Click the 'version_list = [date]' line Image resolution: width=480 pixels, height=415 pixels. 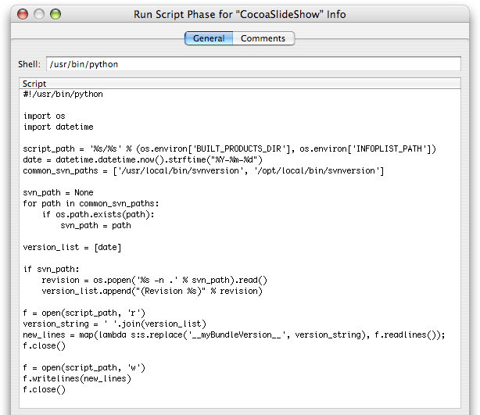pos(72,247)
